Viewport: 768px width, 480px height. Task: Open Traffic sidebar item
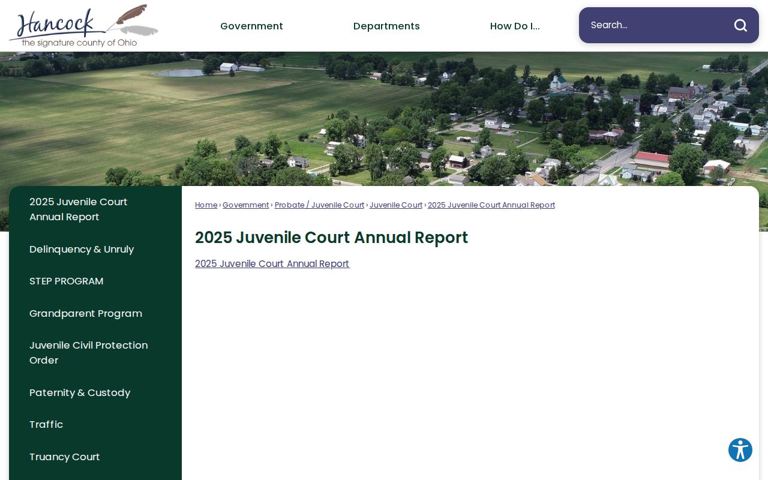click(95, 425)
